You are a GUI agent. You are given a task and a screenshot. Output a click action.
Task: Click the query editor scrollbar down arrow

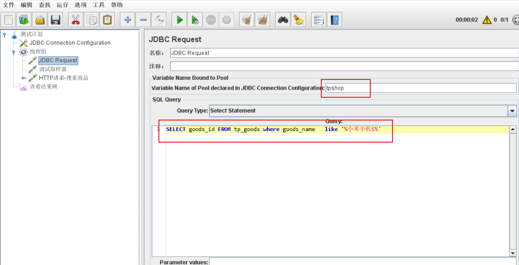[513, 253]
